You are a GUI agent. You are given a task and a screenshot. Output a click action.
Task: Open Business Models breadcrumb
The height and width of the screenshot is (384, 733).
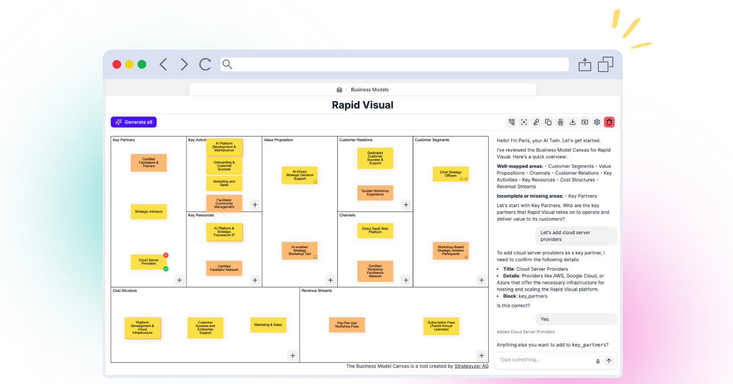click(369, 90)
